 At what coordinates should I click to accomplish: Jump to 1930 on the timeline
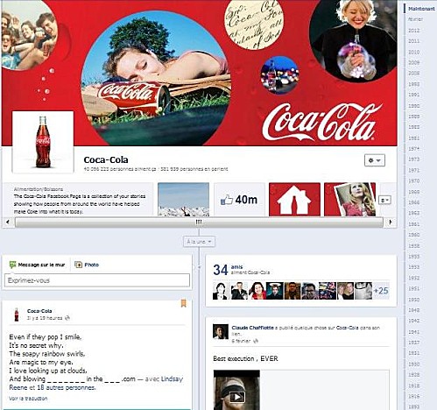coord(413,364)
